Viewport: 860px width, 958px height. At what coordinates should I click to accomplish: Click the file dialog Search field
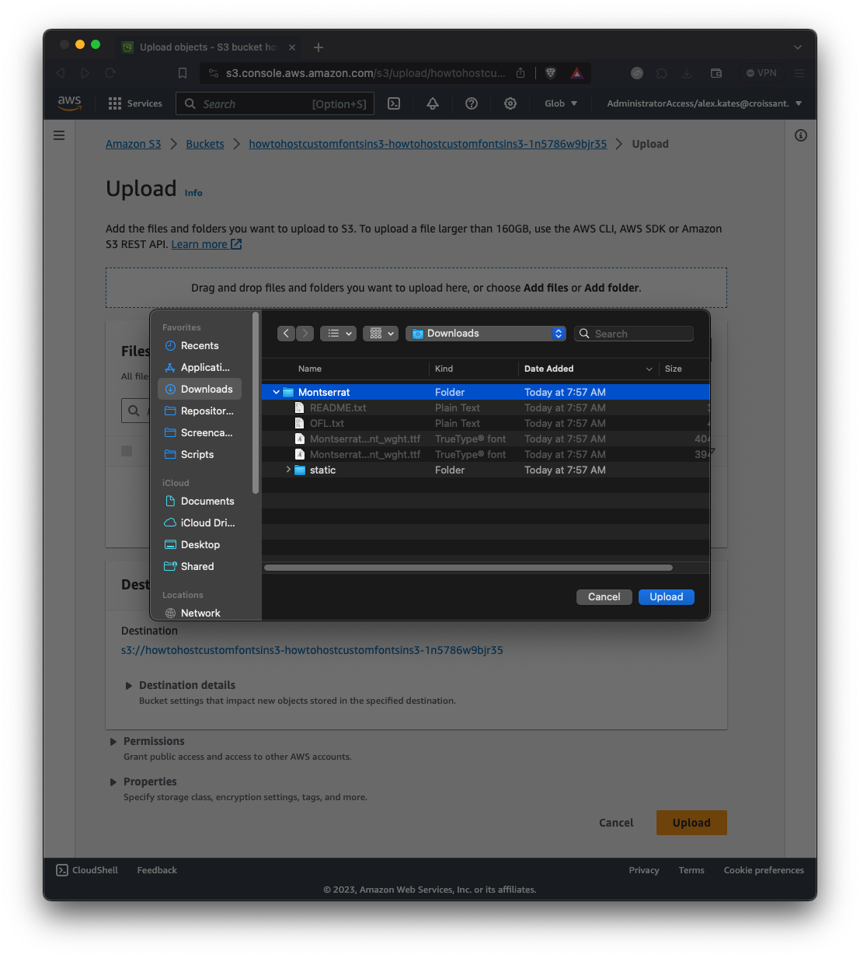634,333
